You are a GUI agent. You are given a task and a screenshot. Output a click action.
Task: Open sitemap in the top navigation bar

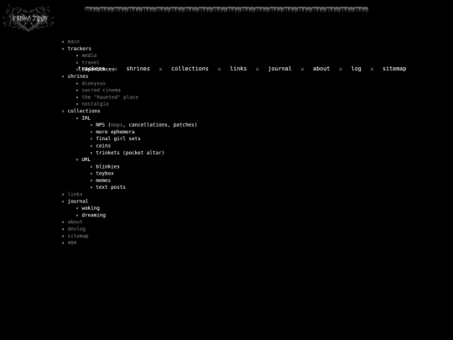tap(394, 69)
